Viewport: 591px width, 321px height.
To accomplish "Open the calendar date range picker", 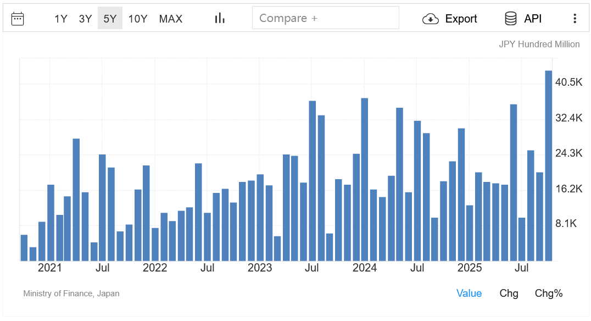I will [18, 18].
